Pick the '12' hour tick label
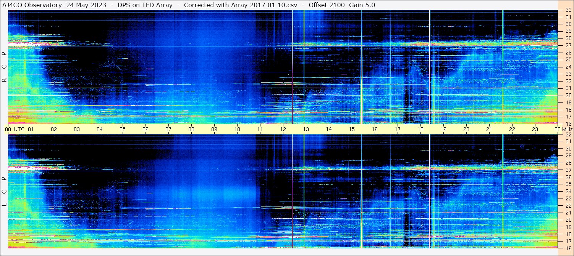This screenshot has height=256, width=574. (283, 129)
